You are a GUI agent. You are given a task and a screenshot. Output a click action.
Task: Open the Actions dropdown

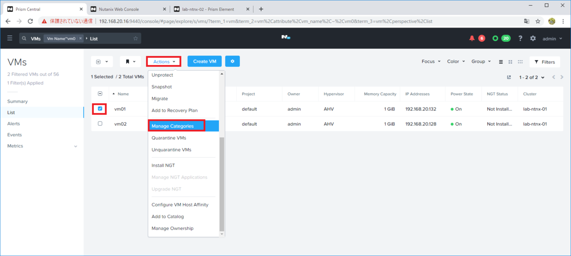(164, 61)
